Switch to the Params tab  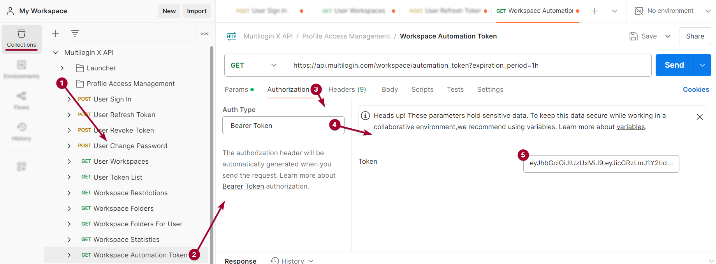239,89
